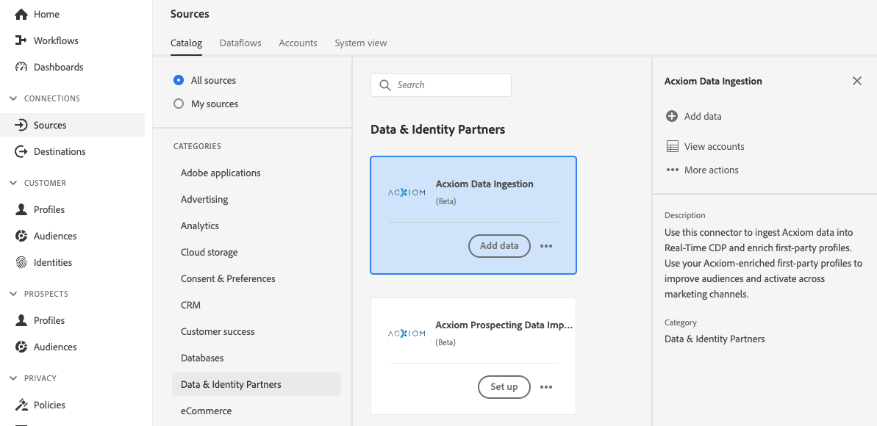Collapse the PROSPECTS section chevron

(12, 294)
